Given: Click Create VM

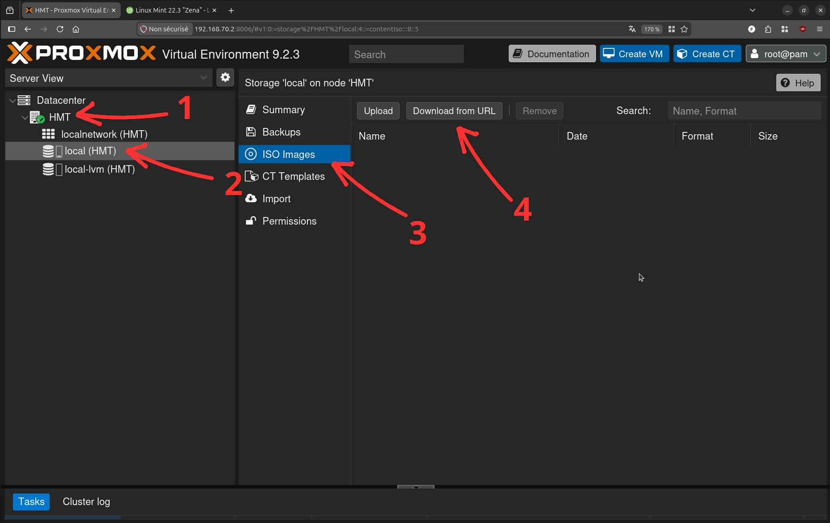Looking at the screenshot, I should (634, 54).
